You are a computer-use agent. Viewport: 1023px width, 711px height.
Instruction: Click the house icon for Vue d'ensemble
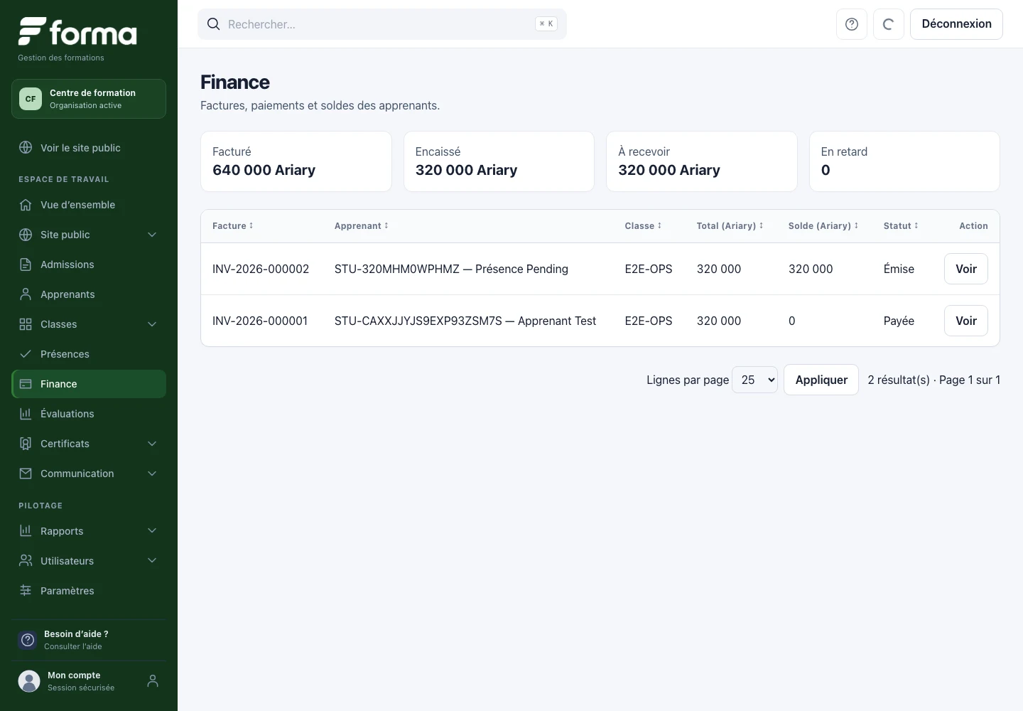pos(26,205)
